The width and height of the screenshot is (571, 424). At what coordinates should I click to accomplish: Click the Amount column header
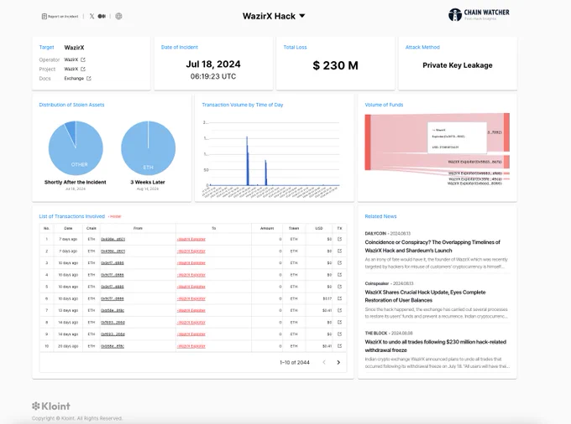(x=267, y=228)
